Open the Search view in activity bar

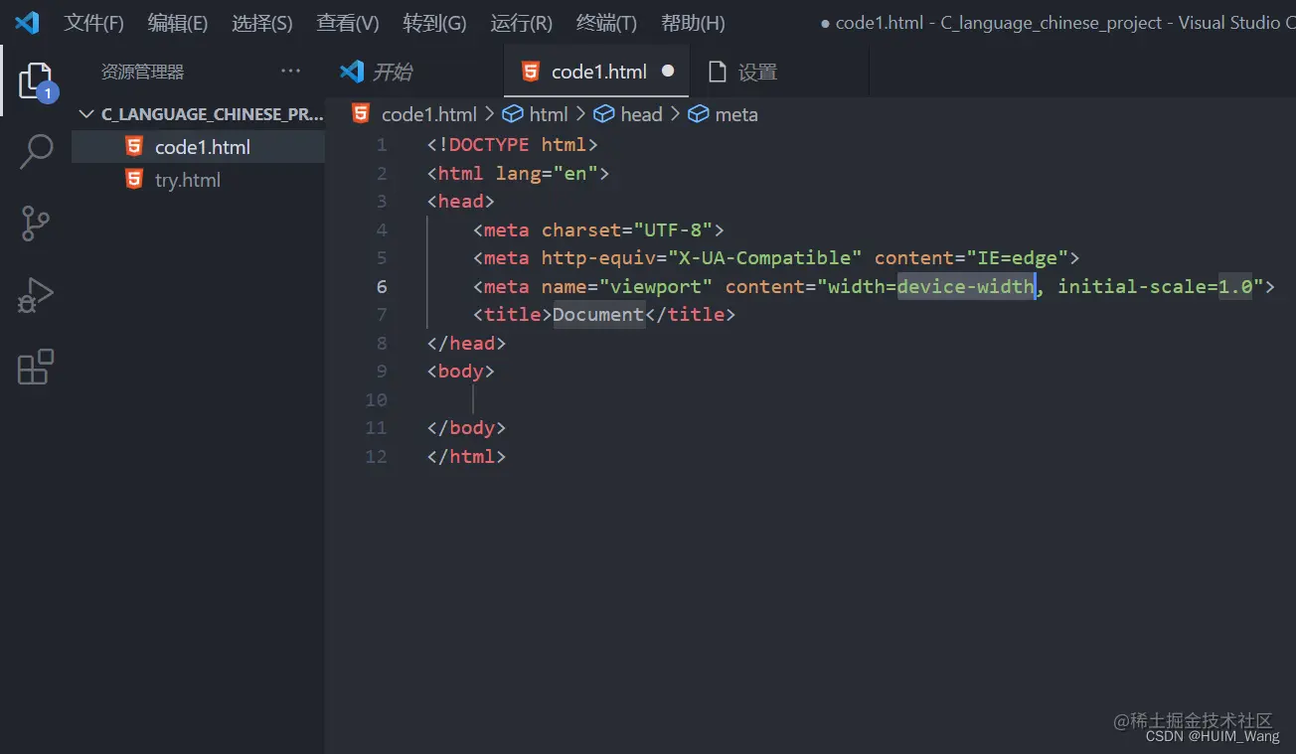36,152
